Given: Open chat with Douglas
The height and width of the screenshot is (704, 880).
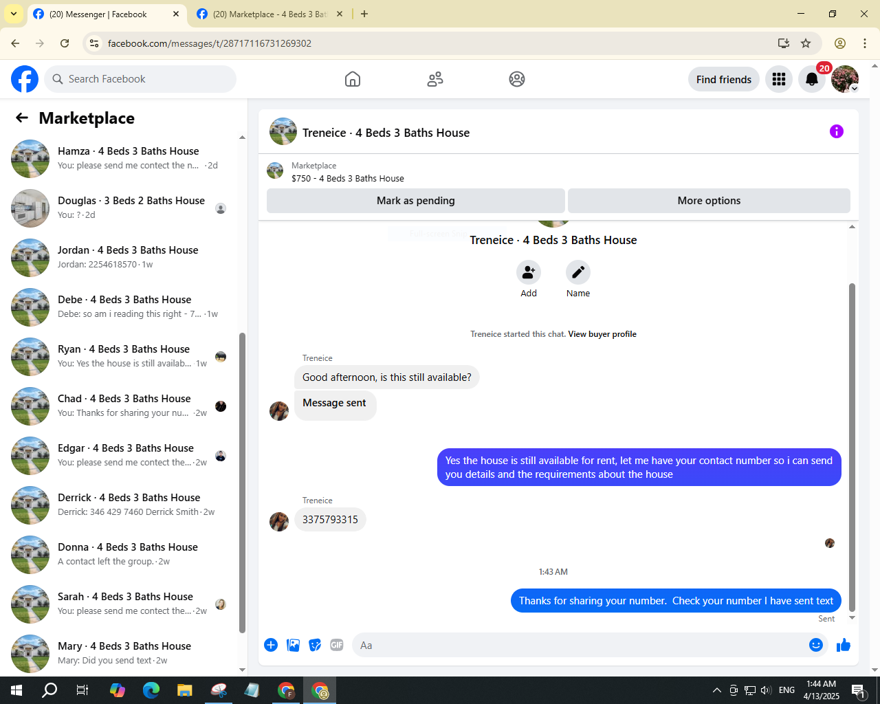Looking at the screenshot, I should point(124,208).
